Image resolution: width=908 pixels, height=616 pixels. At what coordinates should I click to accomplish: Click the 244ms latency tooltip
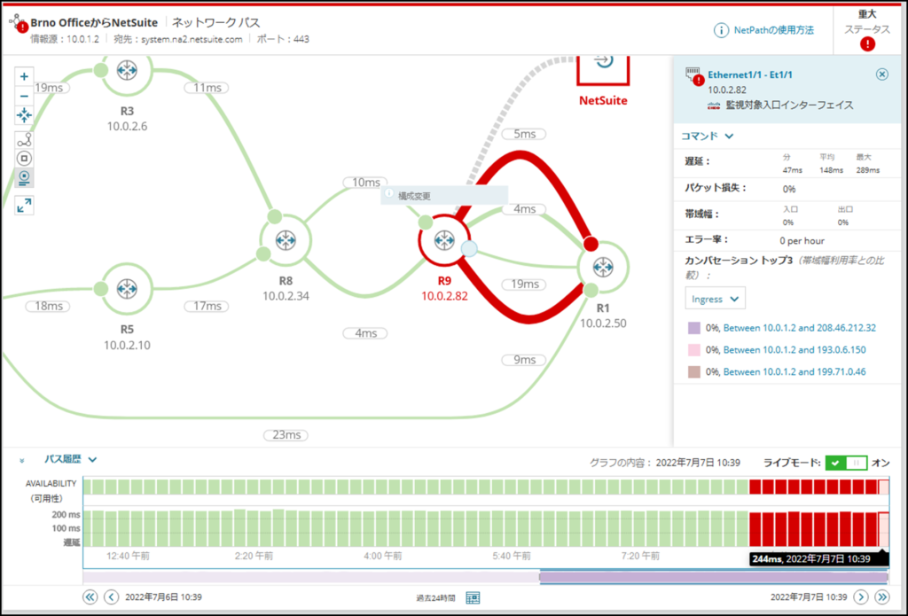click(818, 558)
